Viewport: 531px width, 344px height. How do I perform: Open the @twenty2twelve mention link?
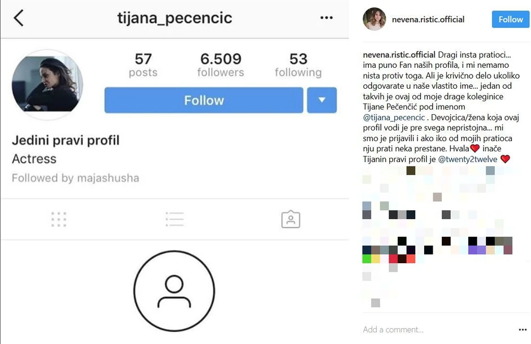[468, 159]
